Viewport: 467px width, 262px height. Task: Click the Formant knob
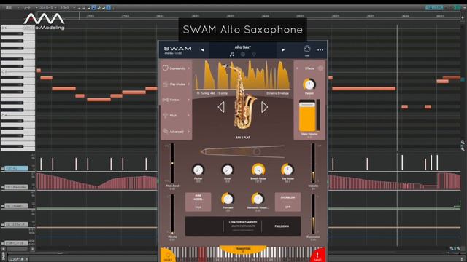[x=228, y=199]
